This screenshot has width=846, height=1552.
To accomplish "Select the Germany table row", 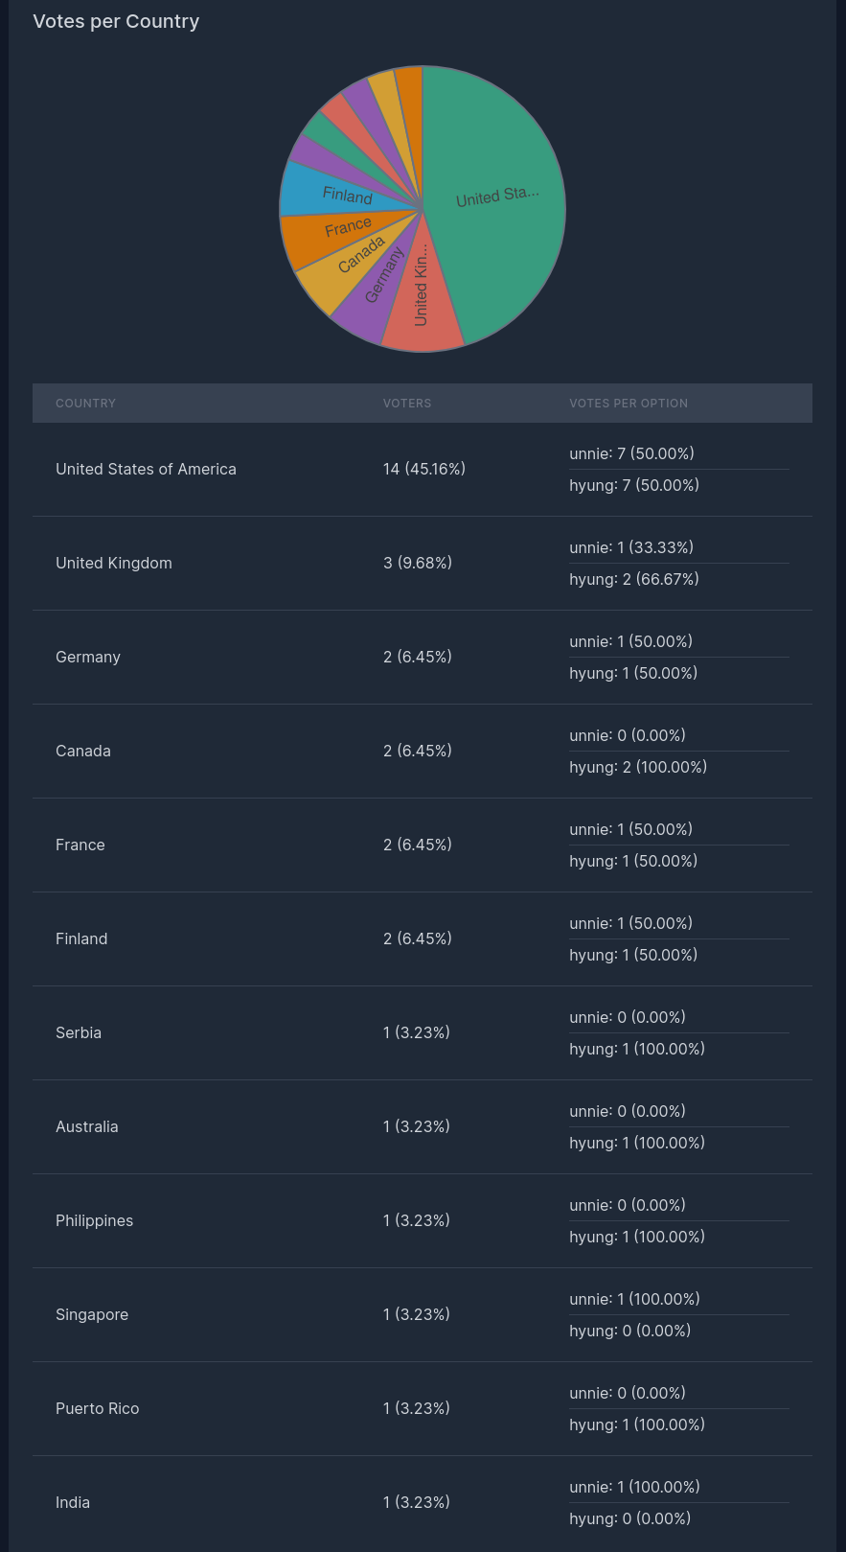I will click(x=423, y=658).
